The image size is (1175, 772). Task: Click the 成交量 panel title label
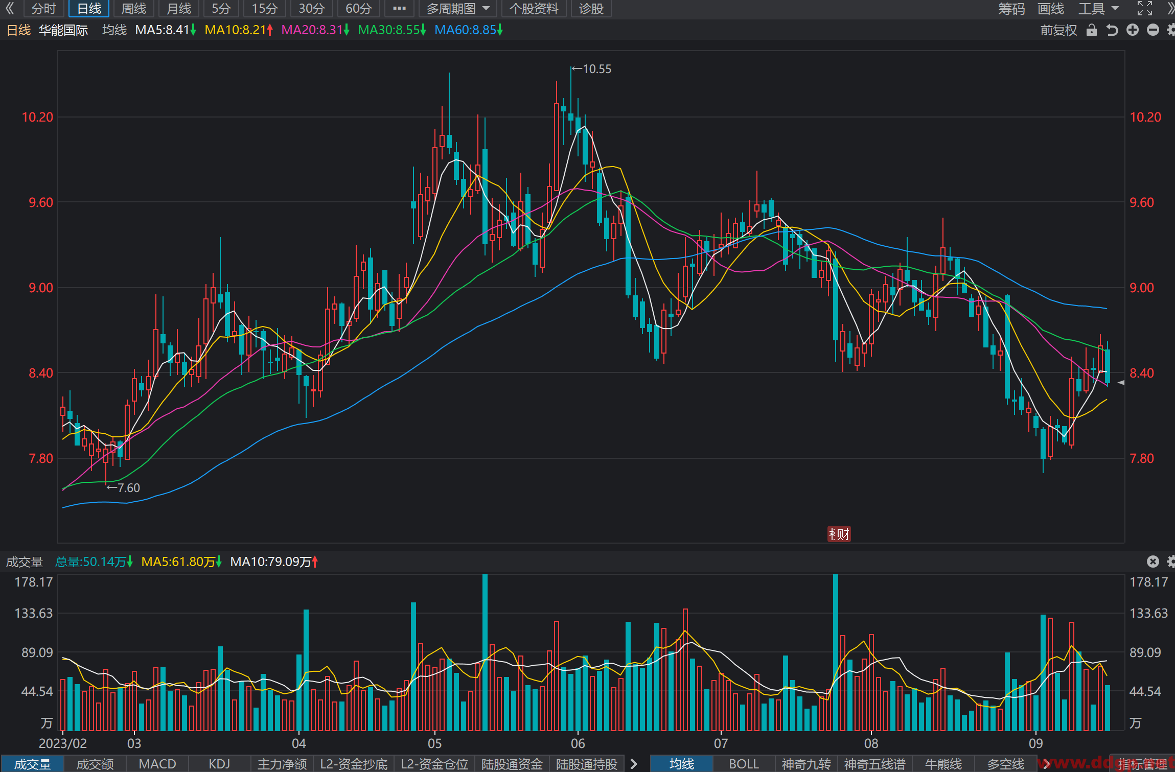[24, 562]
